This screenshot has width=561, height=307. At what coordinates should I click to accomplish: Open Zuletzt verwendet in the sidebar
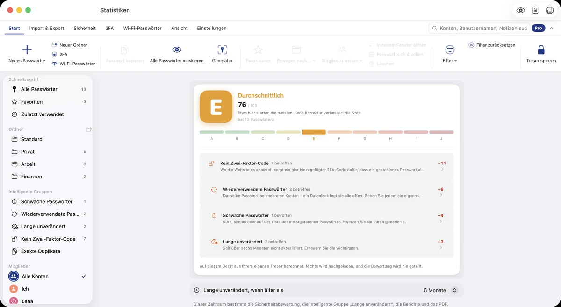point(48,114)
